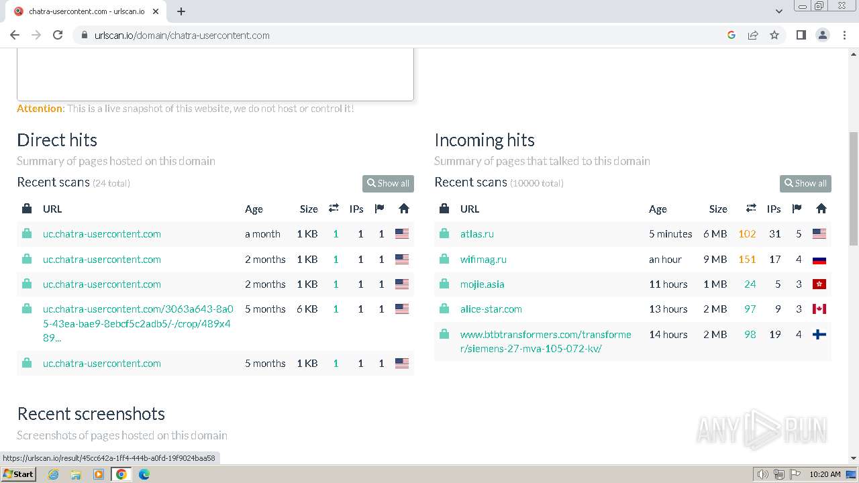Select the chatra-usercontent.com - urlscan.io tab
This screenshot has width=859, height=483.
(87, 11)
